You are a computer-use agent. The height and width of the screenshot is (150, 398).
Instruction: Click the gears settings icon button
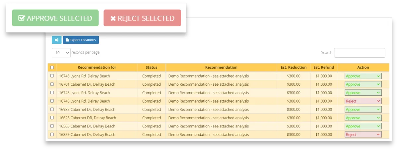pyautogui.click(x=57, y=40)
